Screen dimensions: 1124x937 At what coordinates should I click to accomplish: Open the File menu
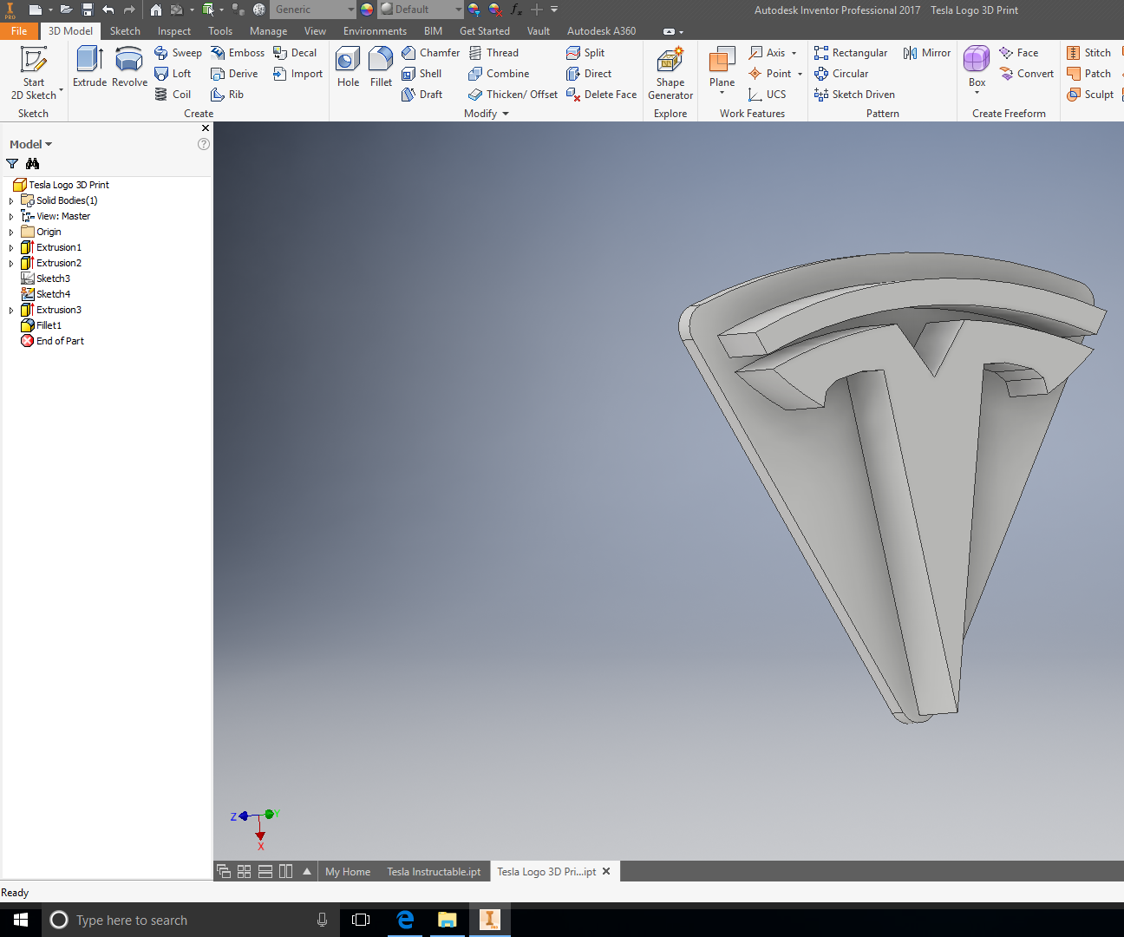tap(19, 31)
